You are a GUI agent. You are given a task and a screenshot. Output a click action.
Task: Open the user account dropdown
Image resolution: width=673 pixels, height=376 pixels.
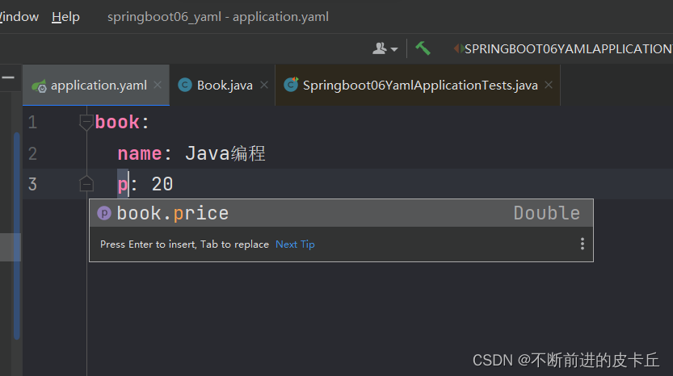385,48
